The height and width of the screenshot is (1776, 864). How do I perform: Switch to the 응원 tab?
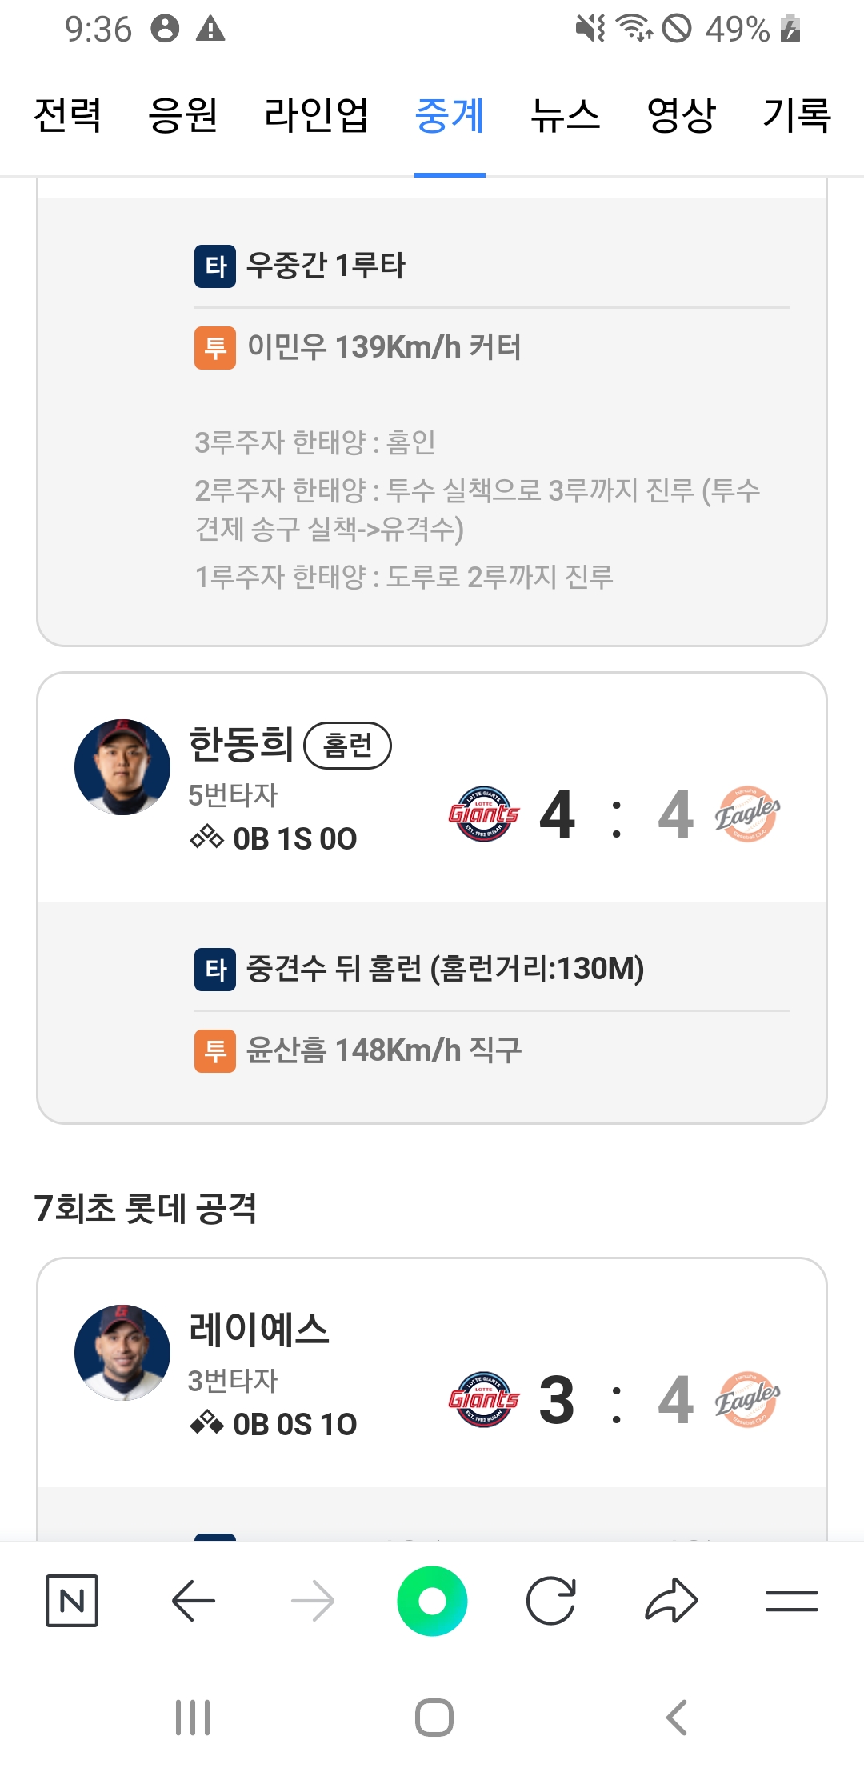click(x=183, y=115)
